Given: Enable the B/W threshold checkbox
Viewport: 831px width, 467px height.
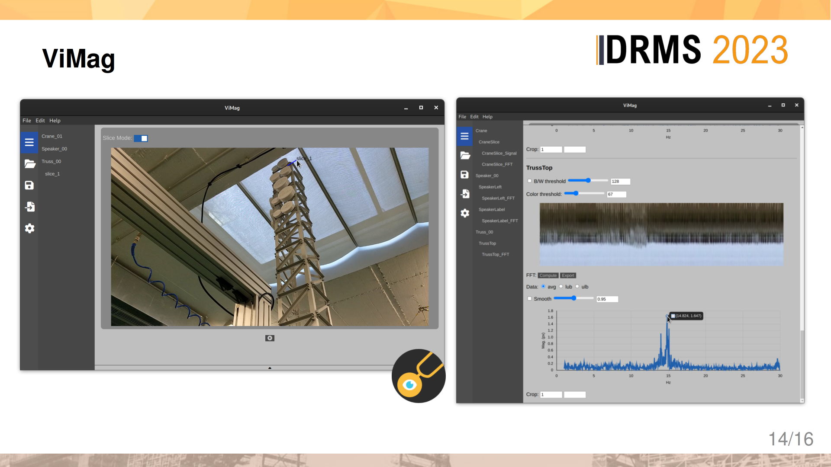Looking at the screenshot, I should tap(529, 181).
